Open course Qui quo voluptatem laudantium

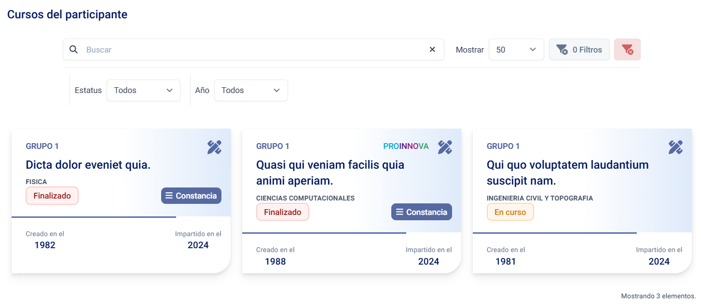[567, 173]
